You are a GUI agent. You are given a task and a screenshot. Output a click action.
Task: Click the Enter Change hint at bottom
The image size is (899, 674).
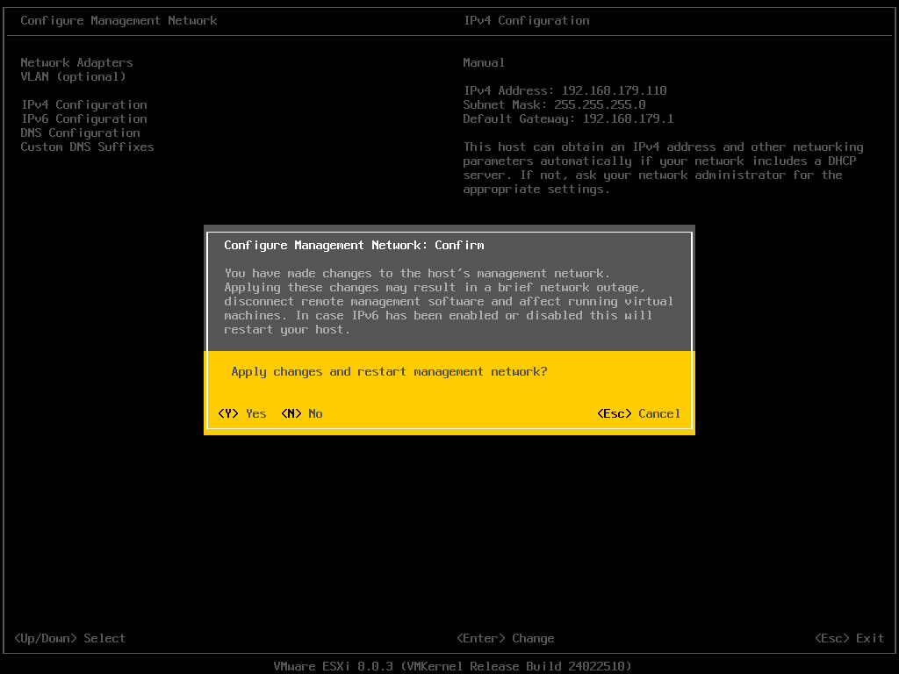click(506, 638)
